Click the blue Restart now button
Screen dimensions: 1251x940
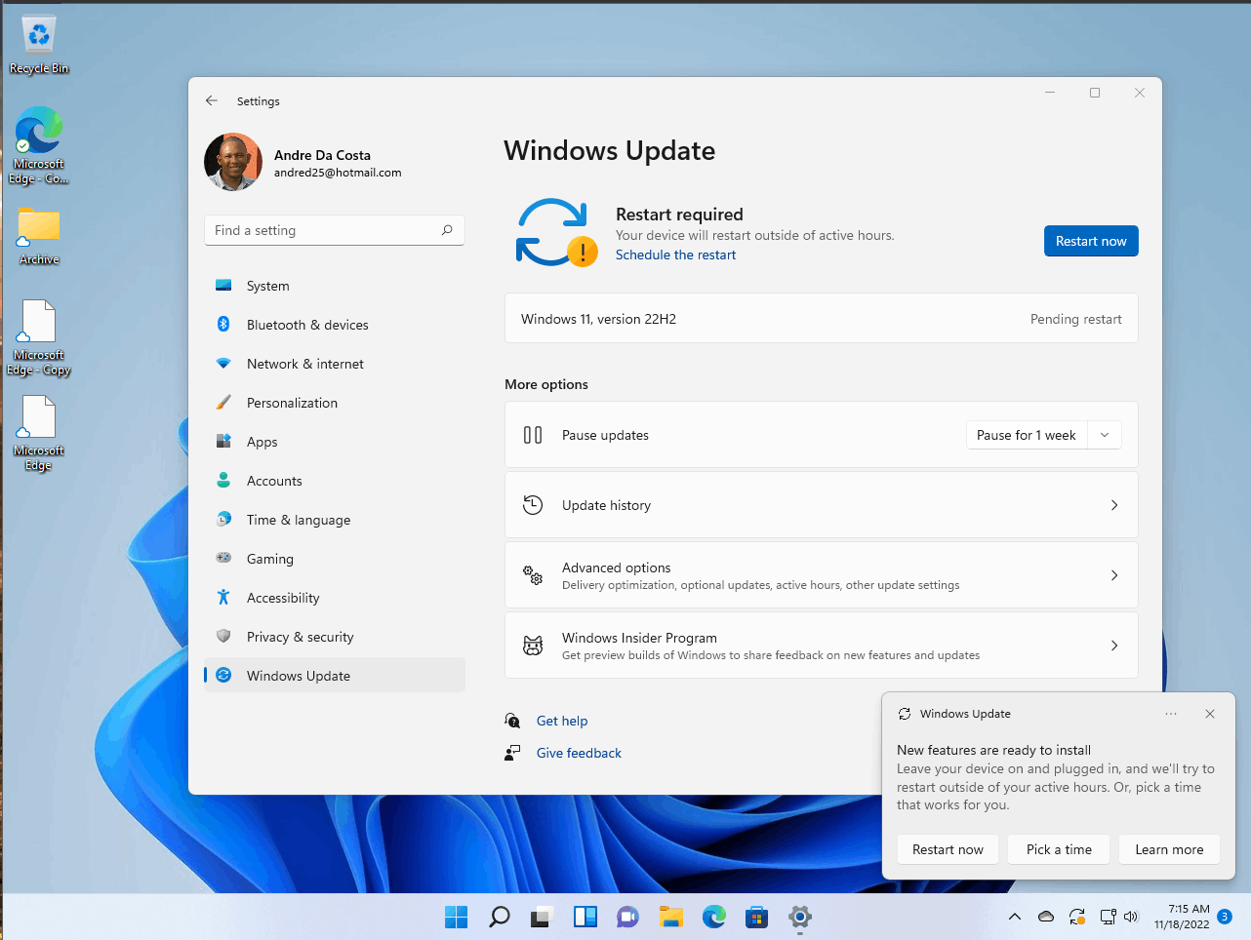[x=1091, y=241]
